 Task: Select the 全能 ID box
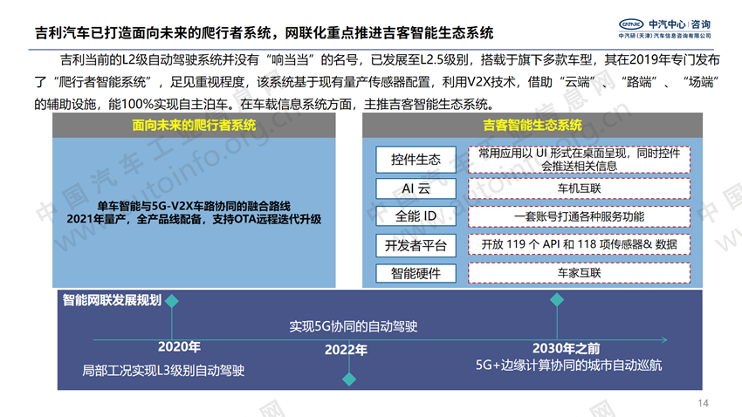(416, 216)
